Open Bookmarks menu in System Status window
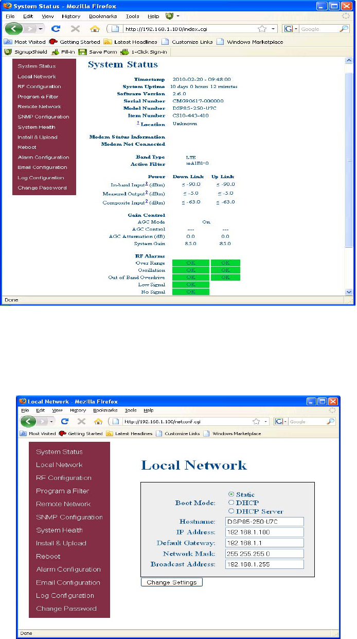This screenshot has width=357, height=639. click(102, 16)
